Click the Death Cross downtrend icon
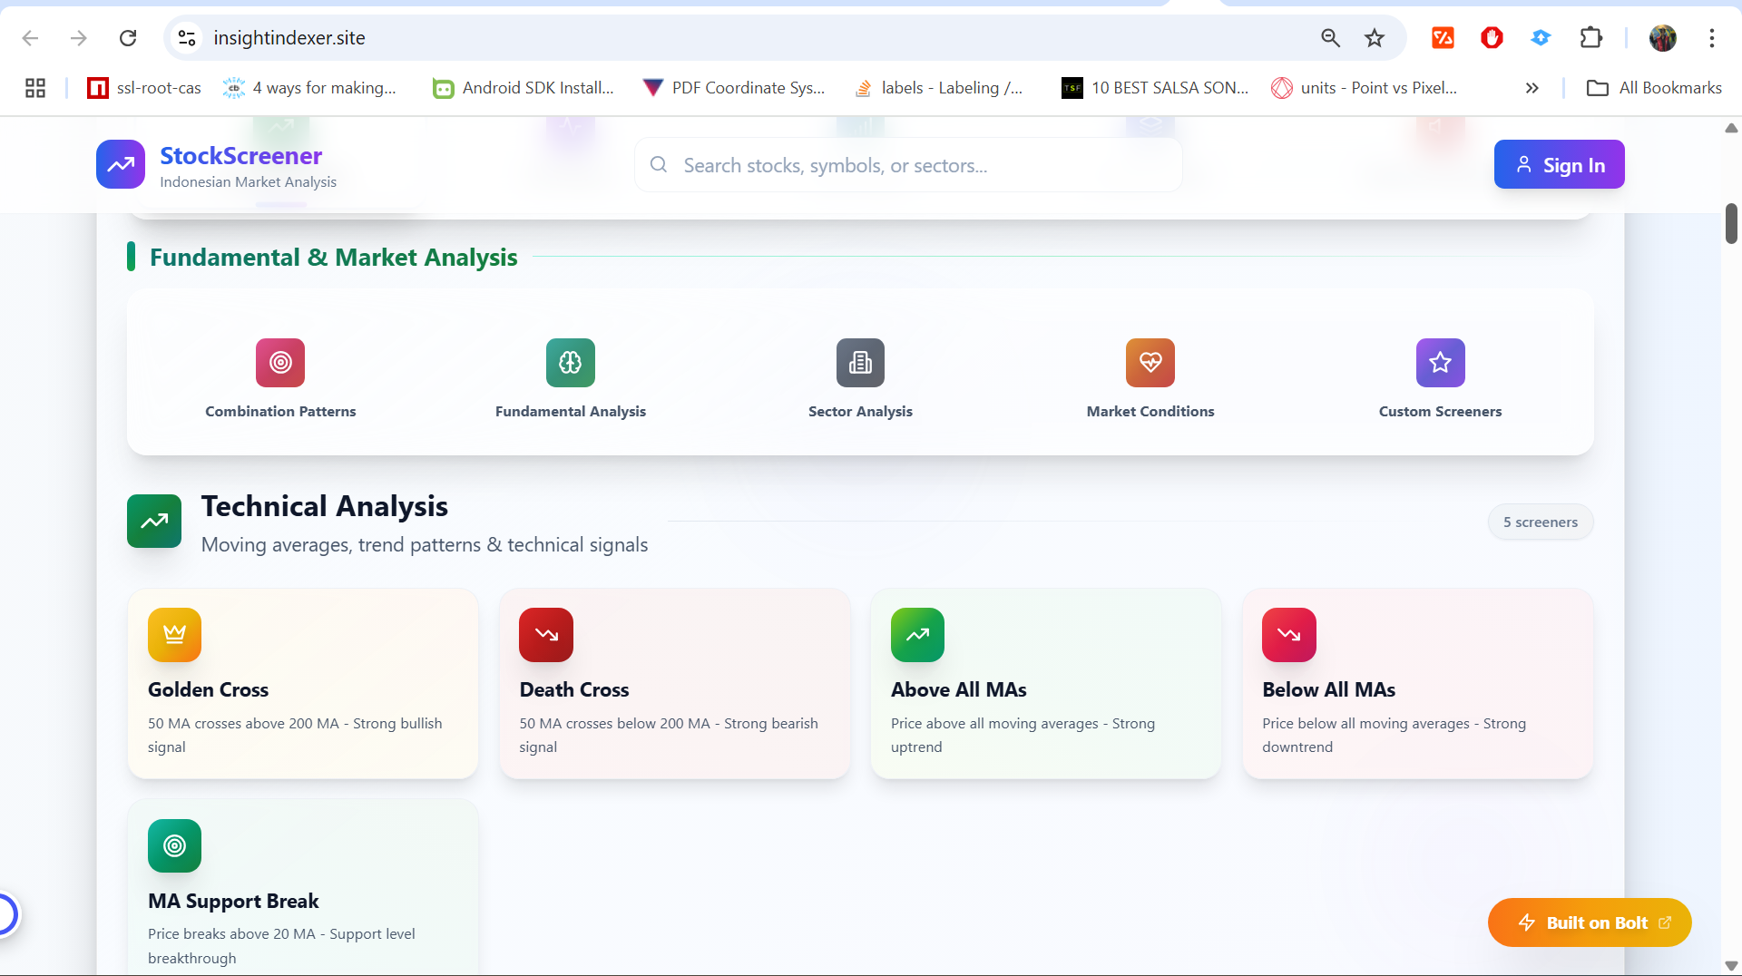Screen dimensions: 1742x976 coord(546,635)
